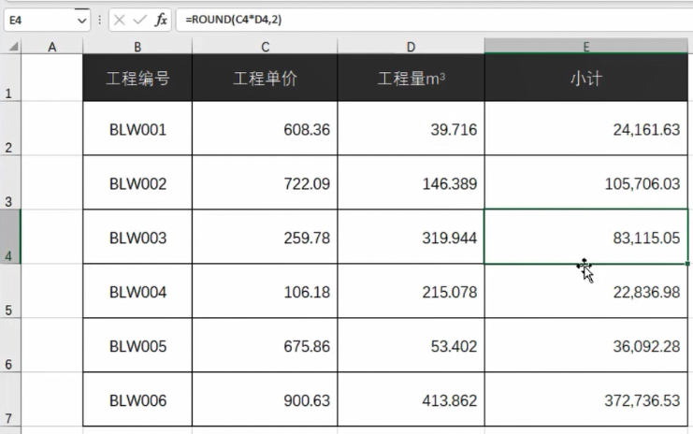Click the fill handle of cell E4
This screenshot has width=693, height=434.
pyautogui.click(x=687, y=264)
